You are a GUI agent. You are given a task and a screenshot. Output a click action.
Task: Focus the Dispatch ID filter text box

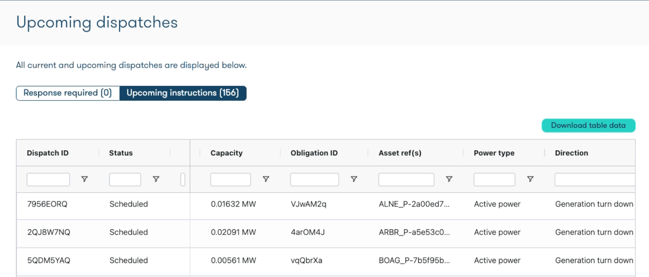[48, 179]
